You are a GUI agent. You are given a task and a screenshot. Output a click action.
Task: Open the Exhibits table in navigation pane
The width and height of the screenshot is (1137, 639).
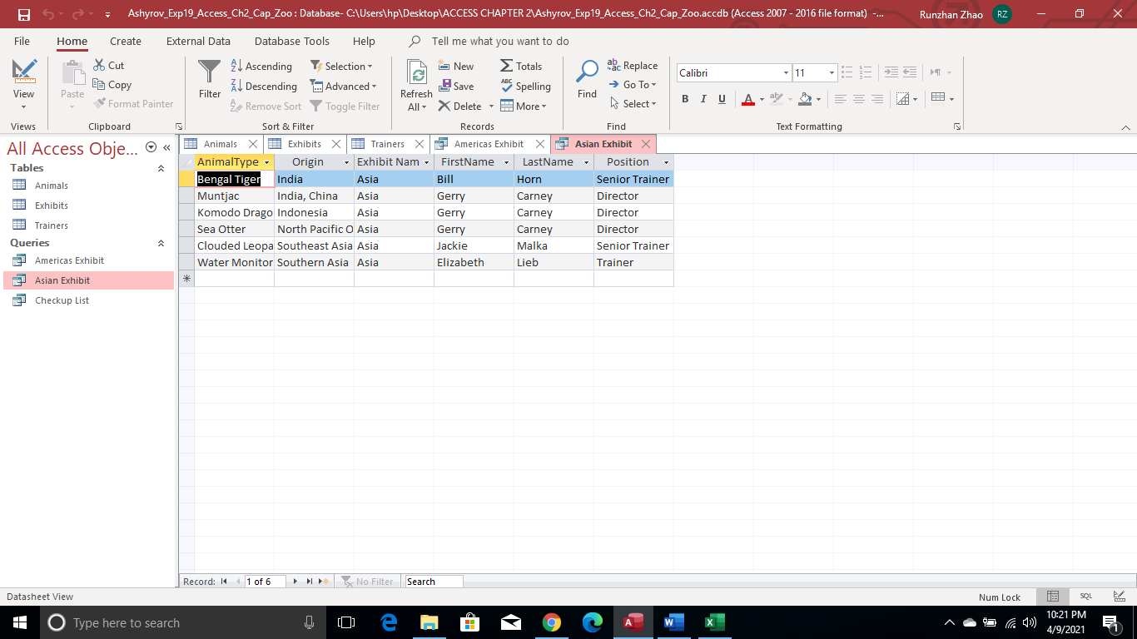52,206
